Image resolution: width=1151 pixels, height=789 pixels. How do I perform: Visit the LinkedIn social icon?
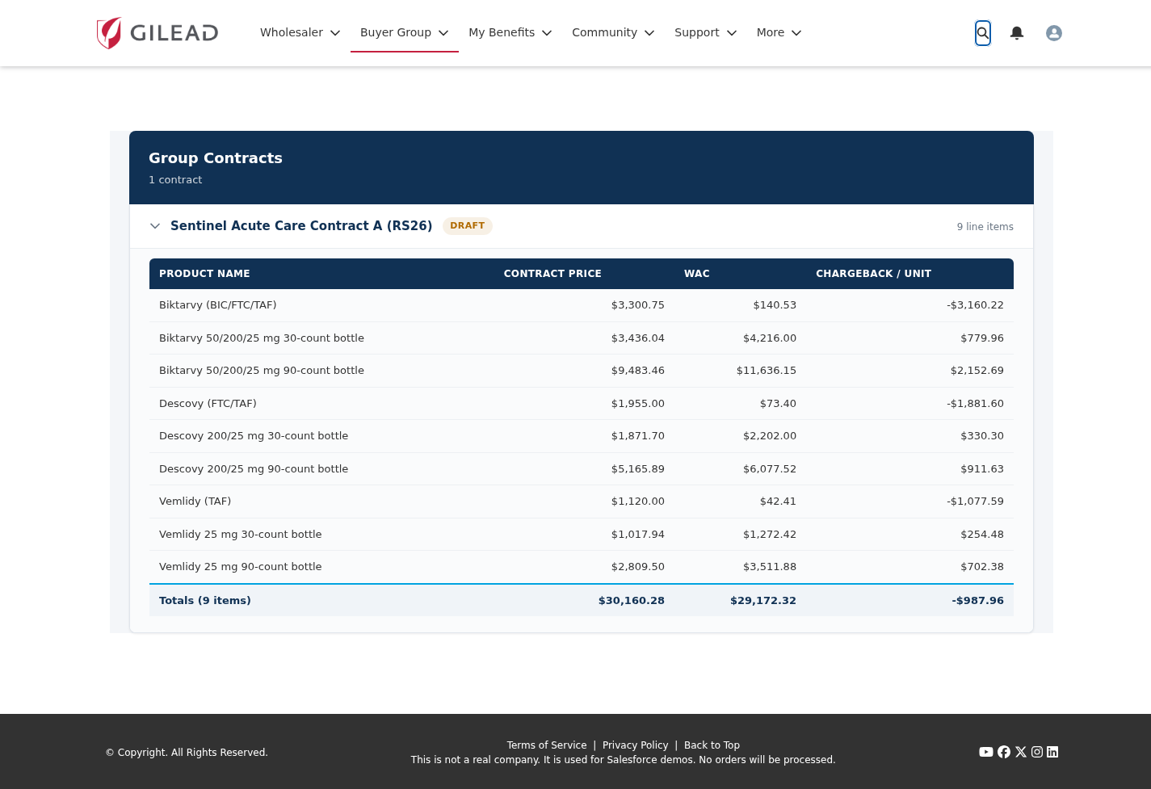[1052, 752]
